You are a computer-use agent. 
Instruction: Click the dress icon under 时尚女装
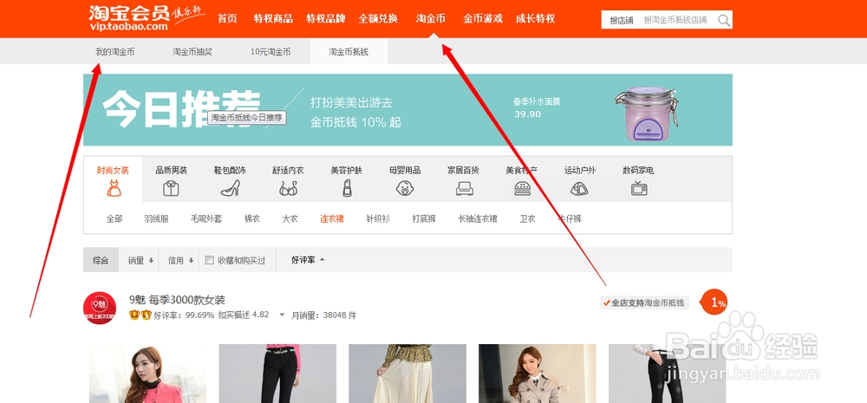(113, 189)
